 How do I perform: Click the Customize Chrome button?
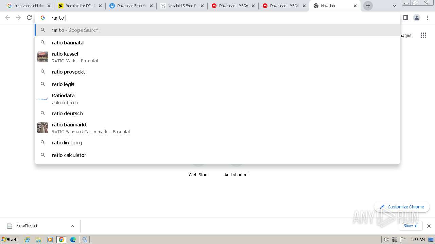tap(402, 207)
